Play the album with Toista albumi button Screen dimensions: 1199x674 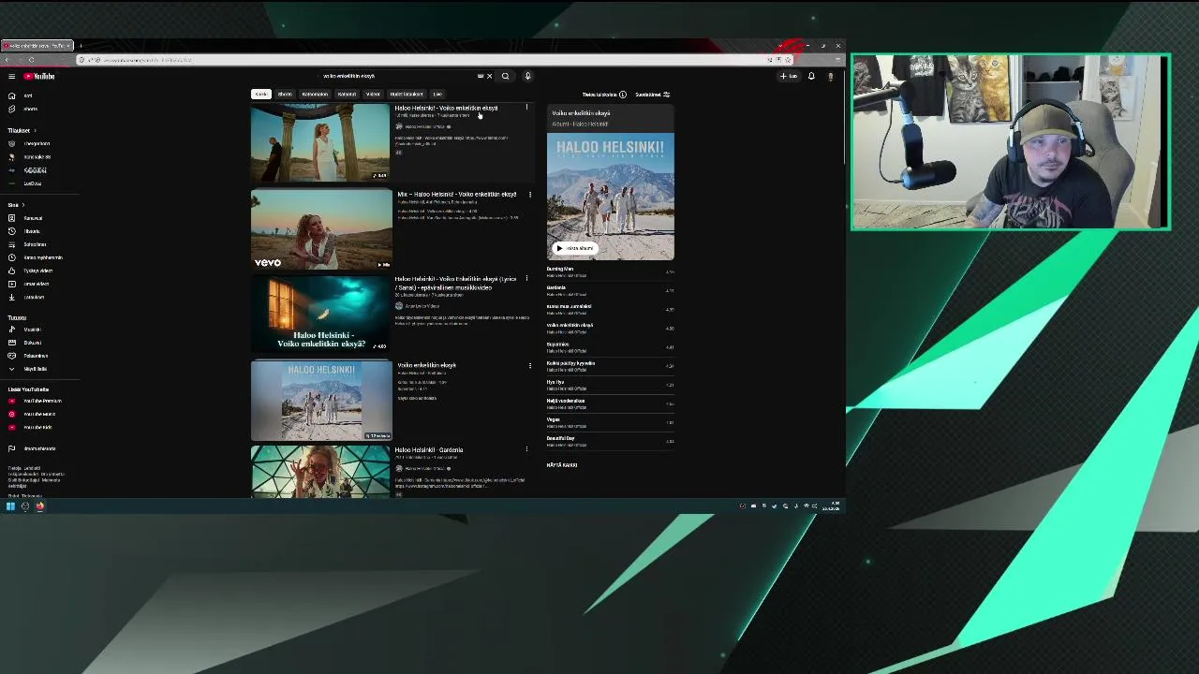click(575, 248)
